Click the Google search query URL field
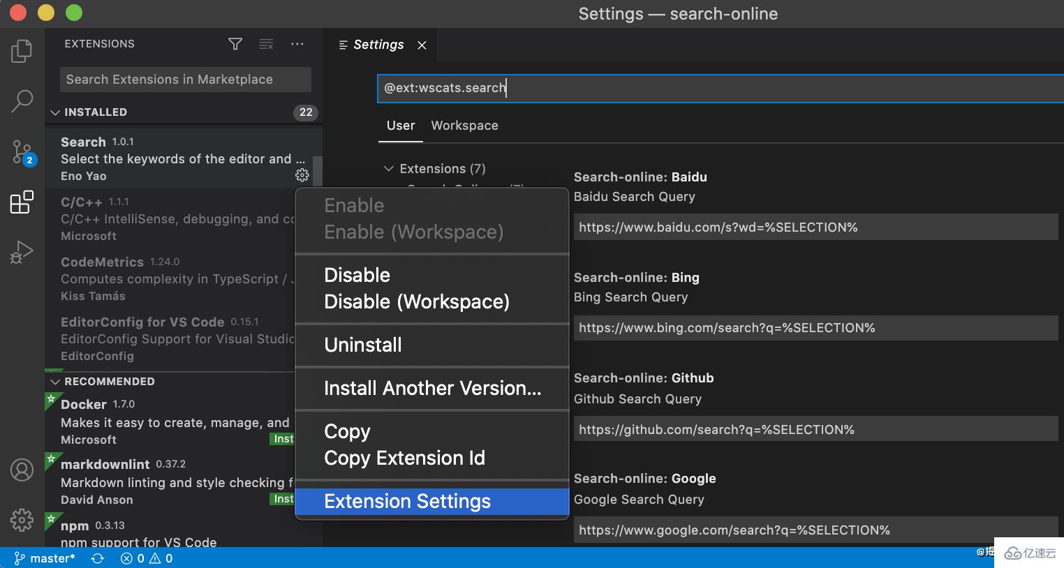1064x568 pixels. pyautogui.click(x=815, y=530)
